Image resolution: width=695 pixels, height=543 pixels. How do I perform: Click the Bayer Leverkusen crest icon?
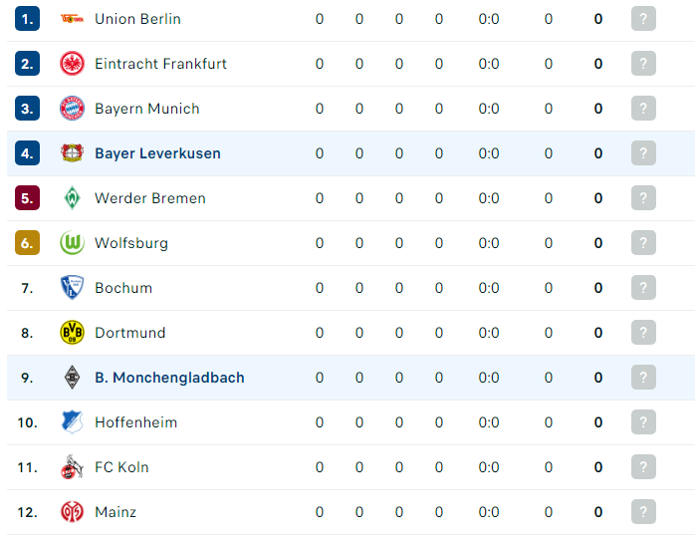click(x=72, y=153)
